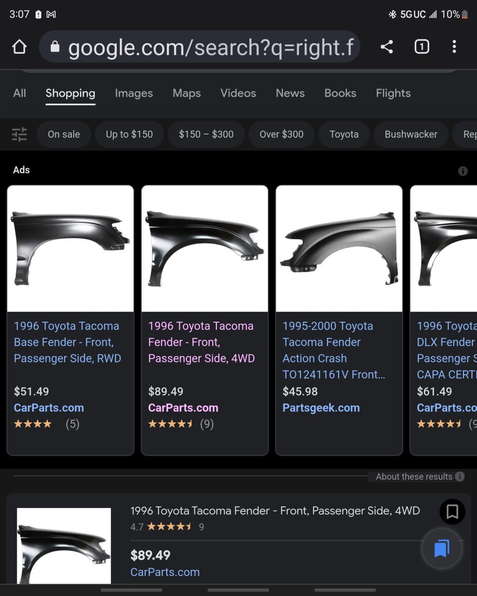Tap the padlock site info icon
This screenshot has height=596, width=477.
55,47
